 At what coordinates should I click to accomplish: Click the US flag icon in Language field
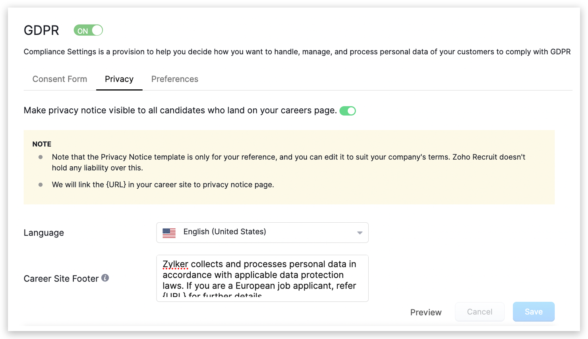click(x=169, y=233)
